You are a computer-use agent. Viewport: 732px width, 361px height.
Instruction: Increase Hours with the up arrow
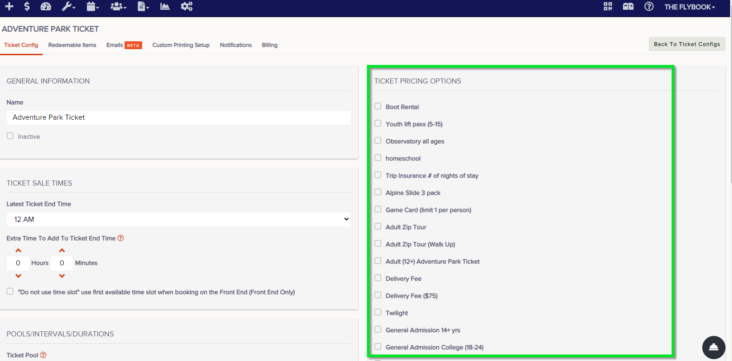[19, 251]
